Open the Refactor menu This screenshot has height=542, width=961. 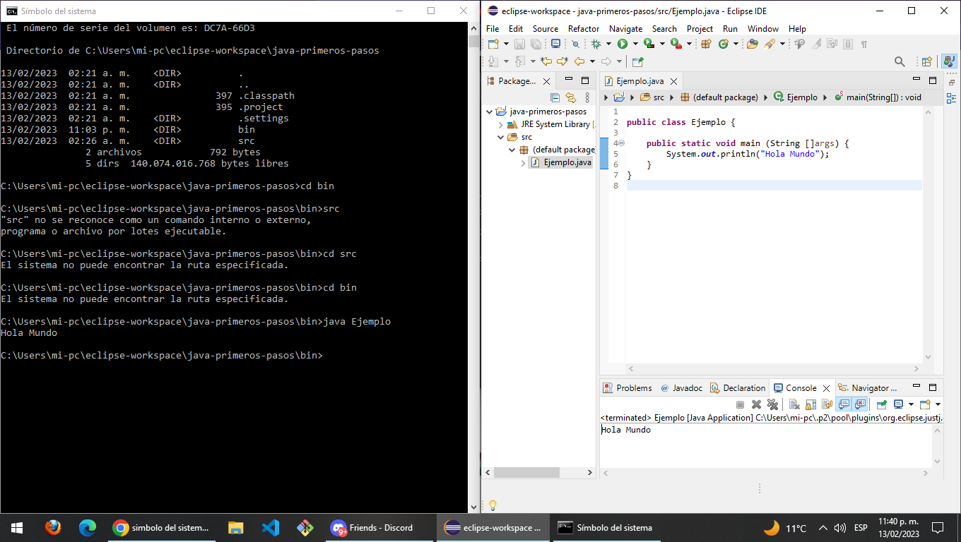coord(584,29)
